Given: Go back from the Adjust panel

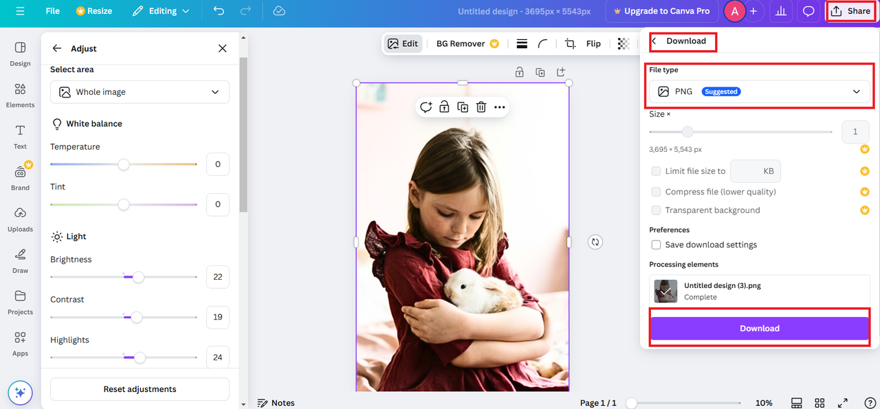Looking at the screenshot, I should click(57, 48).
